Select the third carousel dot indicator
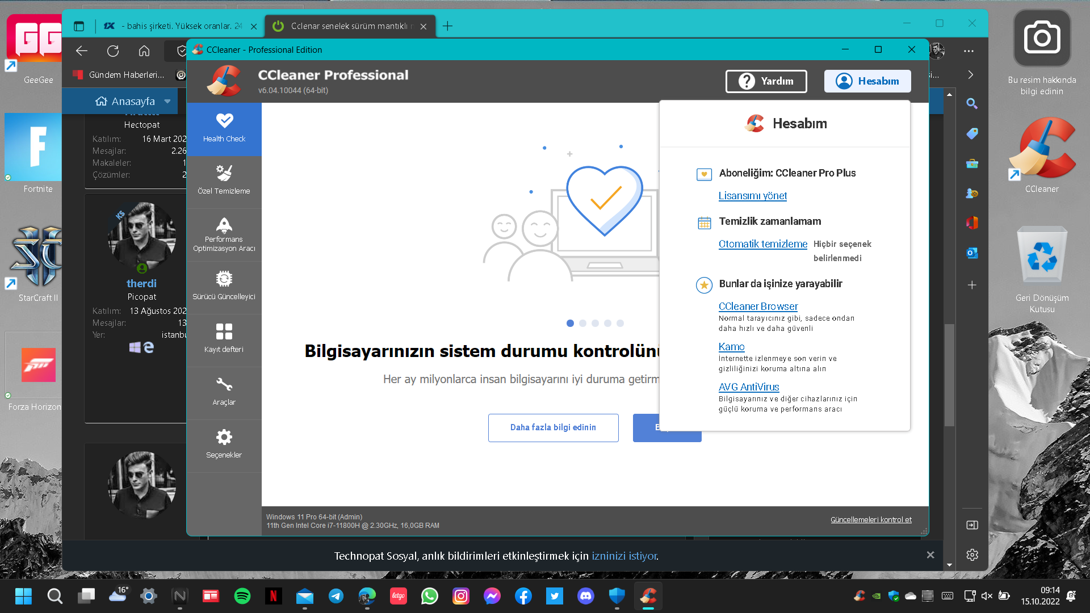Viewport: 1090px width, 613px height. (x=595, y=323)
